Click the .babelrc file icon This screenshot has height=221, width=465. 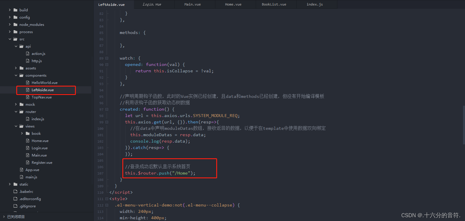click(15, 191)
